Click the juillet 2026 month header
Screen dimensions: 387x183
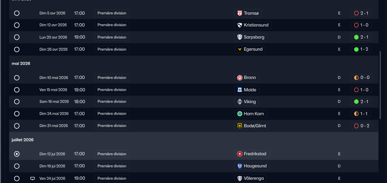[23, 140]
